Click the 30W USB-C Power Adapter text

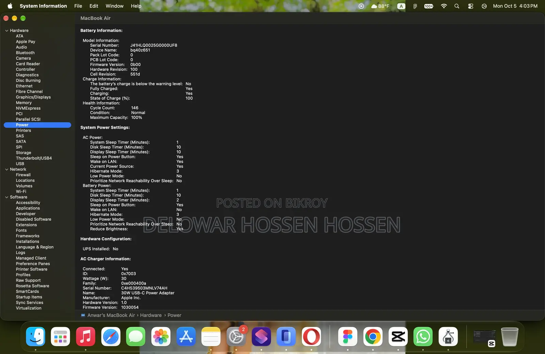pos(147,293)
